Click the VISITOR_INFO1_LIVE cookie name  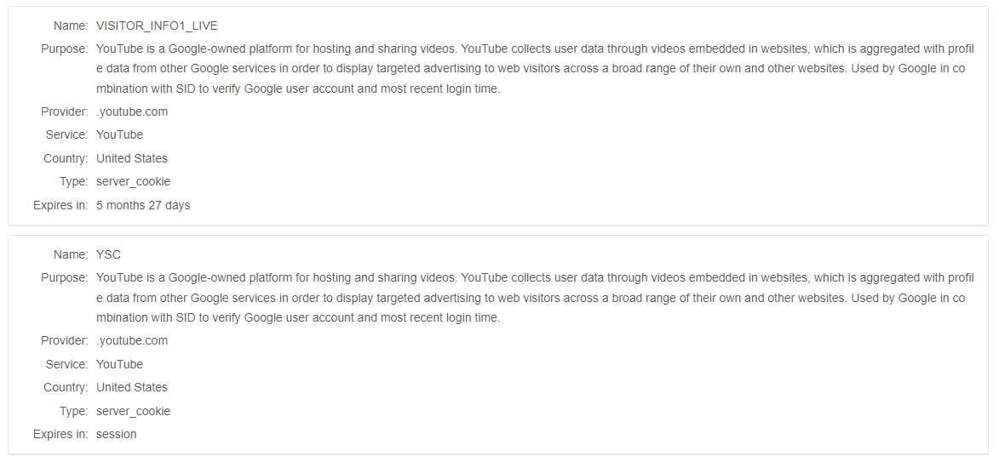pos(157,26)
